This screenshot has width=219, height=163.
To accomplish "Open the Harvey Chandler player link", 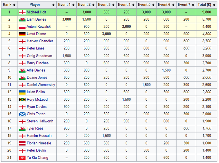I will (x=40, y=41).
